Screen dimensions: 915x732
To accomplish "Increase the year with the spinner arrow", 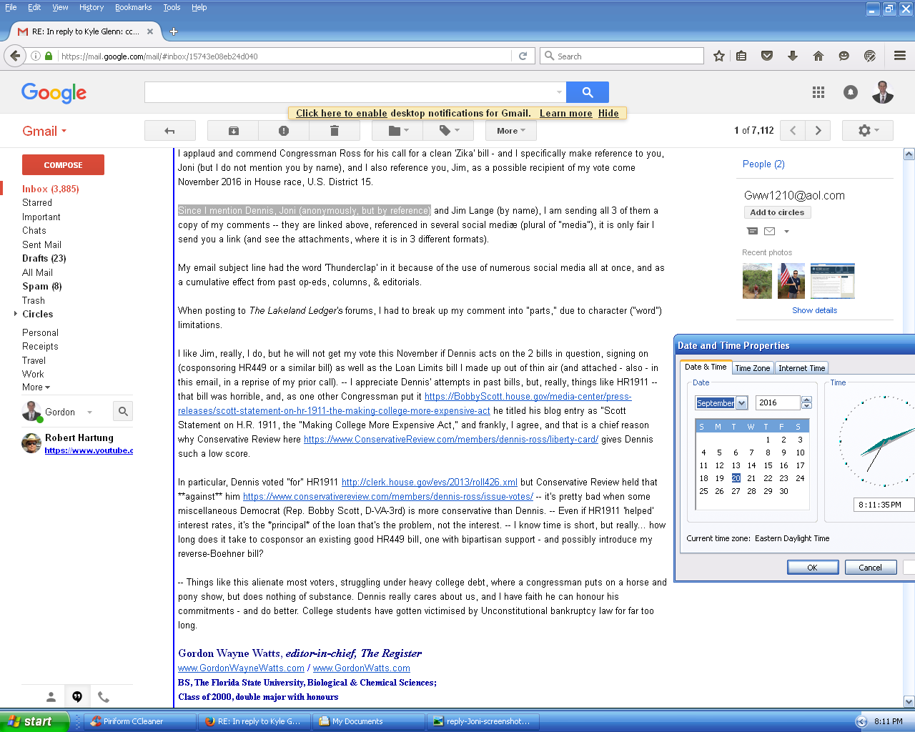I will pyautogui.click(x=807, y=400).
